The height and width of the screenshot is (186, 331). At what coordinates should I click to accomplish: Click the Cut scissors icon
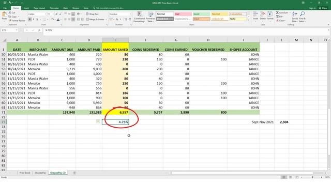pos(10,12)
